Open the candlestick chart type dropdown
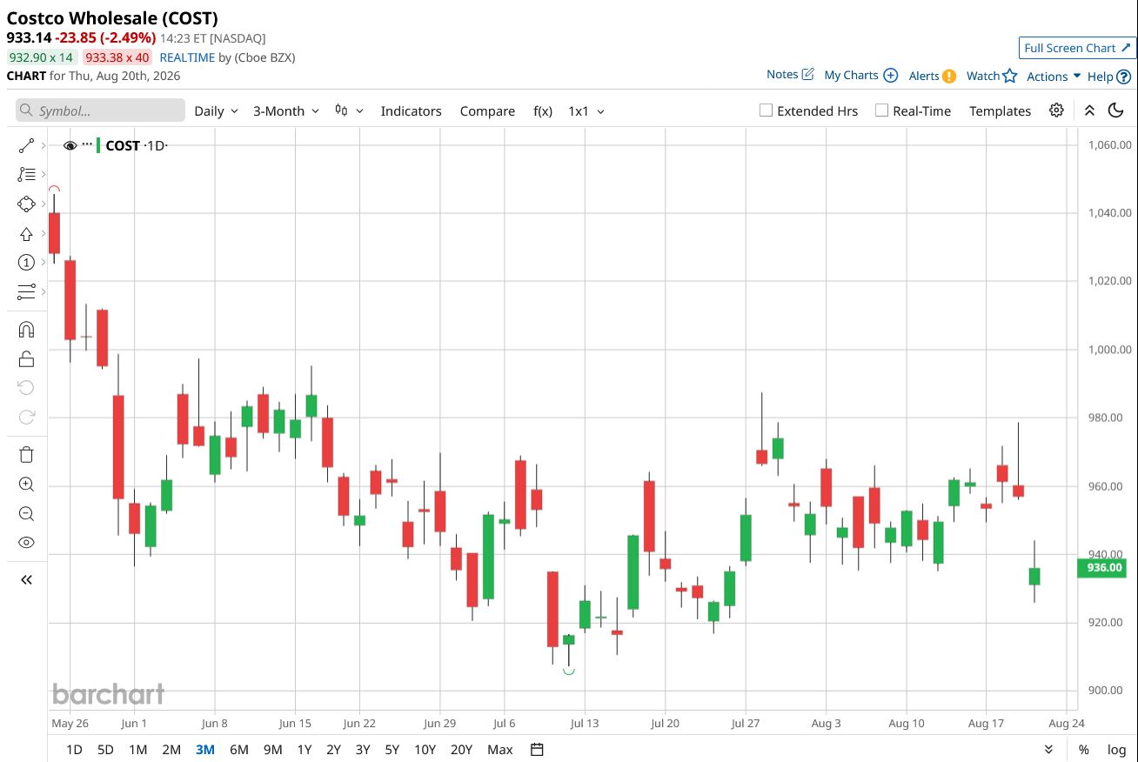This screenshot has height=762, width=1138. coord(349,111)
